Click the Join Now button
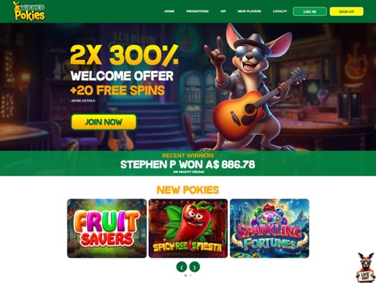Viewport: 376px width, 283px height. tap(104, 122)
